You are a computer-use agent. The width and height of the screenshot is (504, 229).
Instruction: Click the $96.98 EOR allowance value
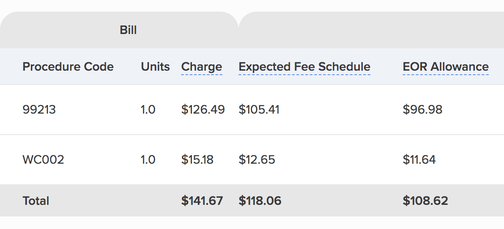click(422, 110)
